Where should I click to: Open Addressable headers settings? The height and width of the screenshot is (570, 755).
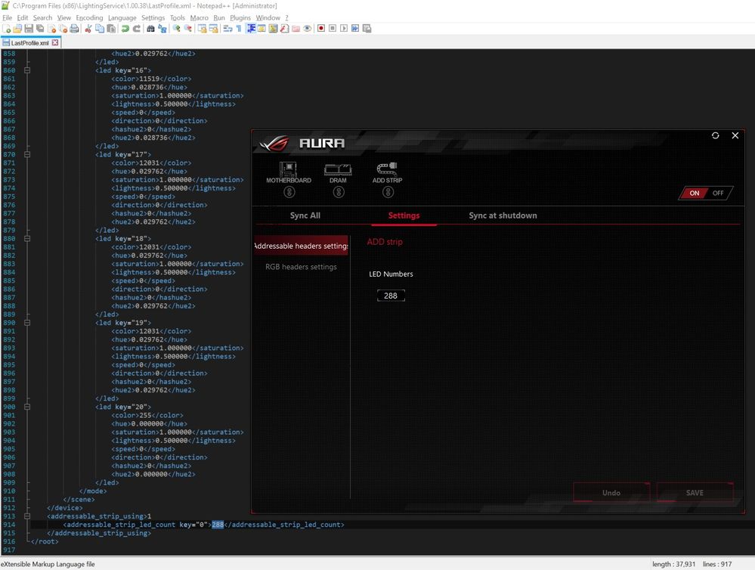pos(301,246)
